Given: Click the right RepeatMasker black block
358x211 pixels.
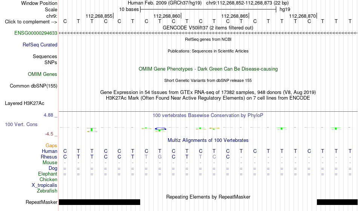Looking at the screenshot, I should tap(337, 202).
